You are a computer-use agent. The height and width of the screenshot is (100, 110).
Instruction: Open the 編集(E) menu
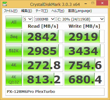(26, 11)
